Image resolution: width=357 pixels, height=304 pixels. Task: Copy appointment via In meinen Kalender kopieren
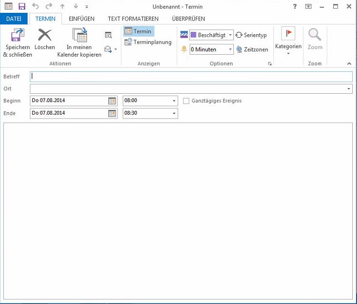pos(79,42)
